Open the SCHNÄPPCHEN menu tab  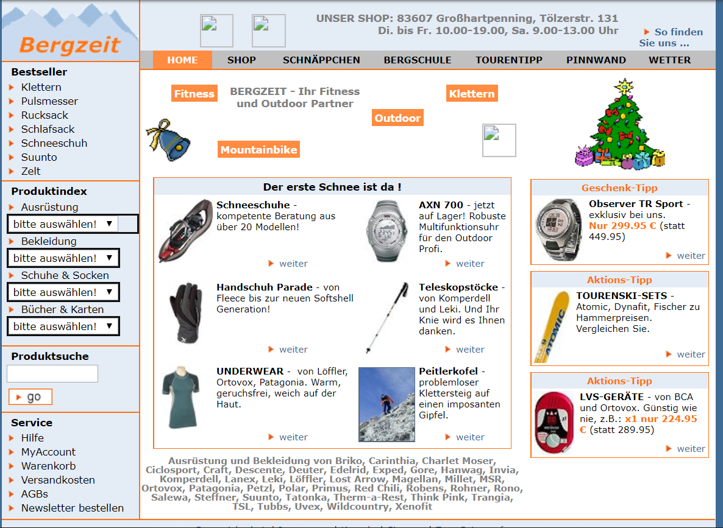[x=321, y=60]
